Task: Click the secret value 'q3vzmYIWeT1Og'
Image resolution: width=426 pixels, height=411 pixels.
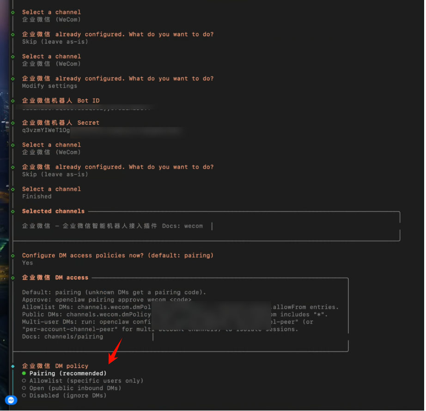Action: click(46, 130)
